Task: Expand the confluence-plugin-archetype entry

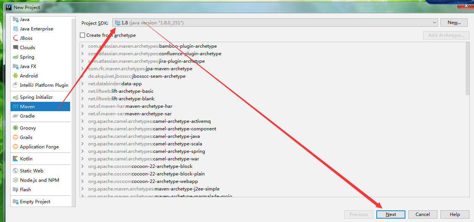Action: coord(83,54)
